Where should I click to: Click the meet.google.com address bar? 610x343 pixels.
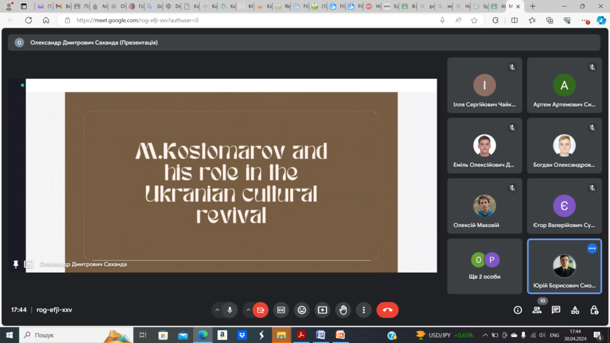coord(250,20)
